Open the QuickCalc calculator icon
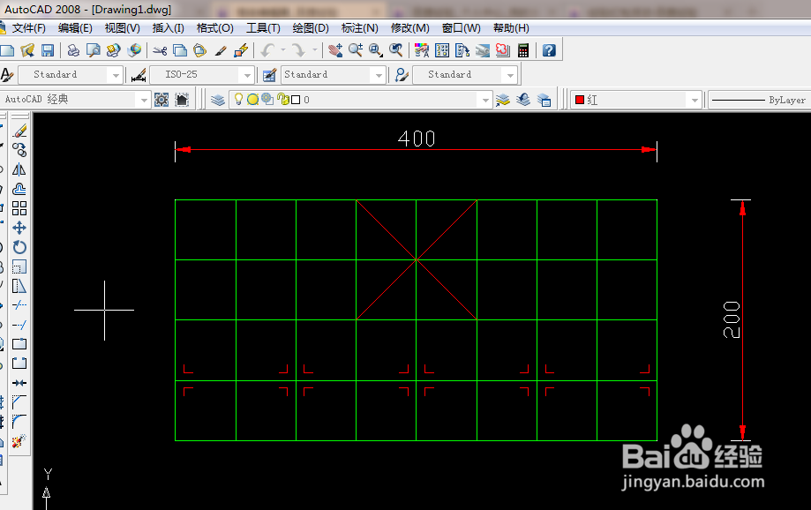Image resolution: width=811 pixels, height=510 pixels. (x=523, y=50)
